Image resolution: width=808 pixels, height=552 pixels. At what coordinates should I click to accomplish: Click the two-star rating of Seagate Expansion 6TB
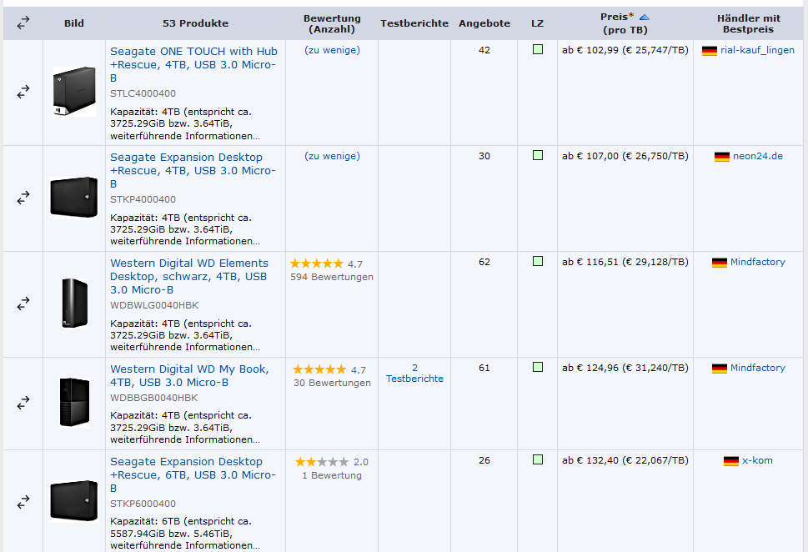322,462
